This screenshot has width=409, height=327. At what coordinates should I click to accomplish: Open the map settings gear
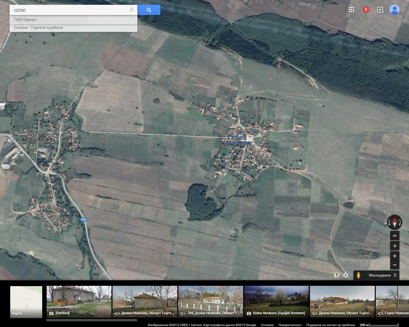346,275
